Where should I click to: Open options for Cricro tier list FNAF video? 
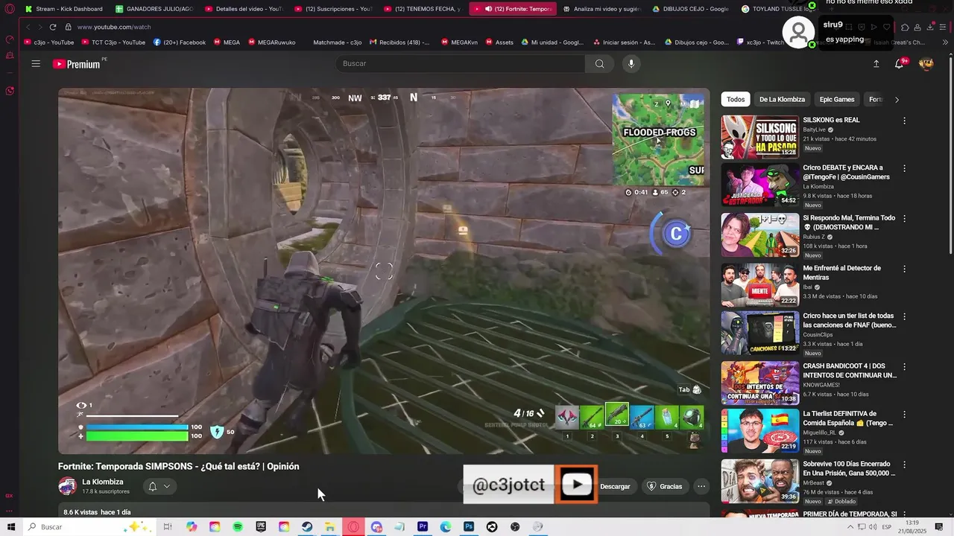[905, 316]
